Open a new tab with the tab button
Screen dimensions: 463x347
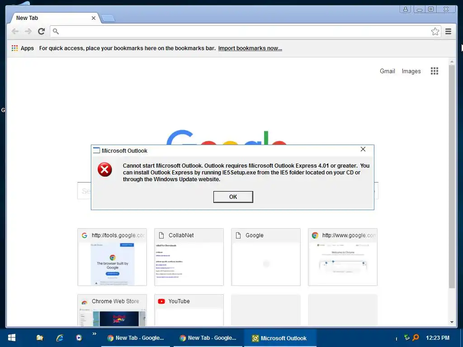[x=108, y=19]
